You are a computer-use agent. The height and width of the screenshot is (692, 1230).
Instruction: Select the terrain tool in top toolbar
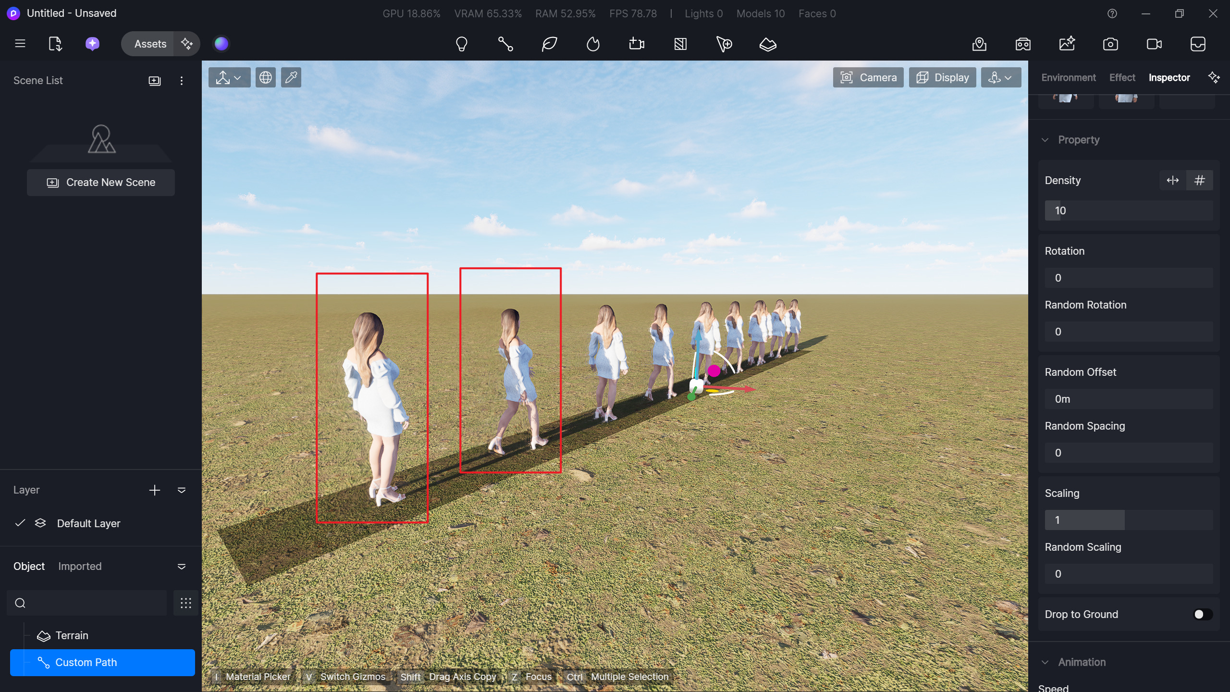pyautogui.click(x=768, y=44)
